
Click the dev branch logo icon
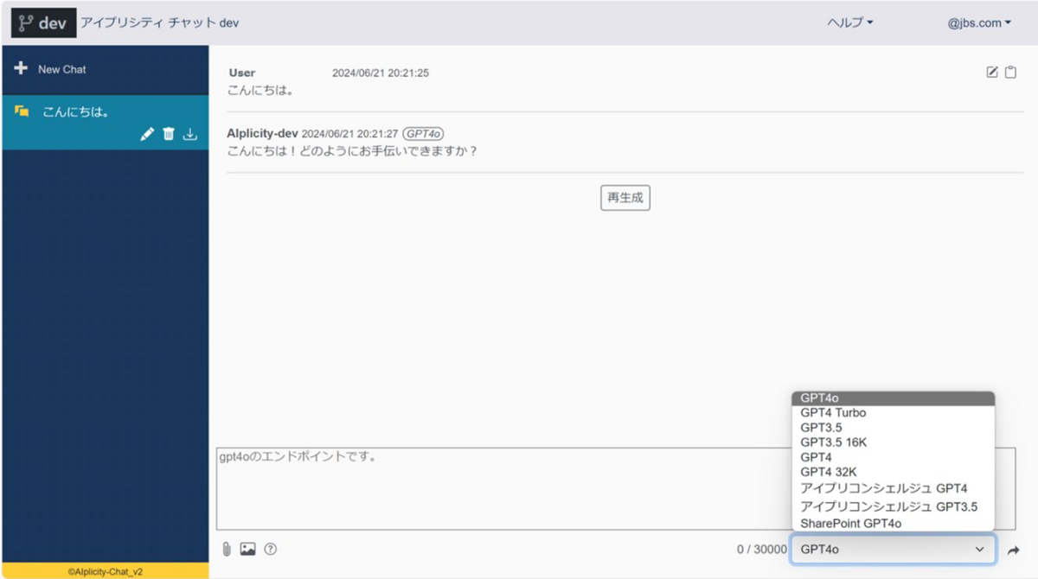pyautogui.click(x=43, y=22)
